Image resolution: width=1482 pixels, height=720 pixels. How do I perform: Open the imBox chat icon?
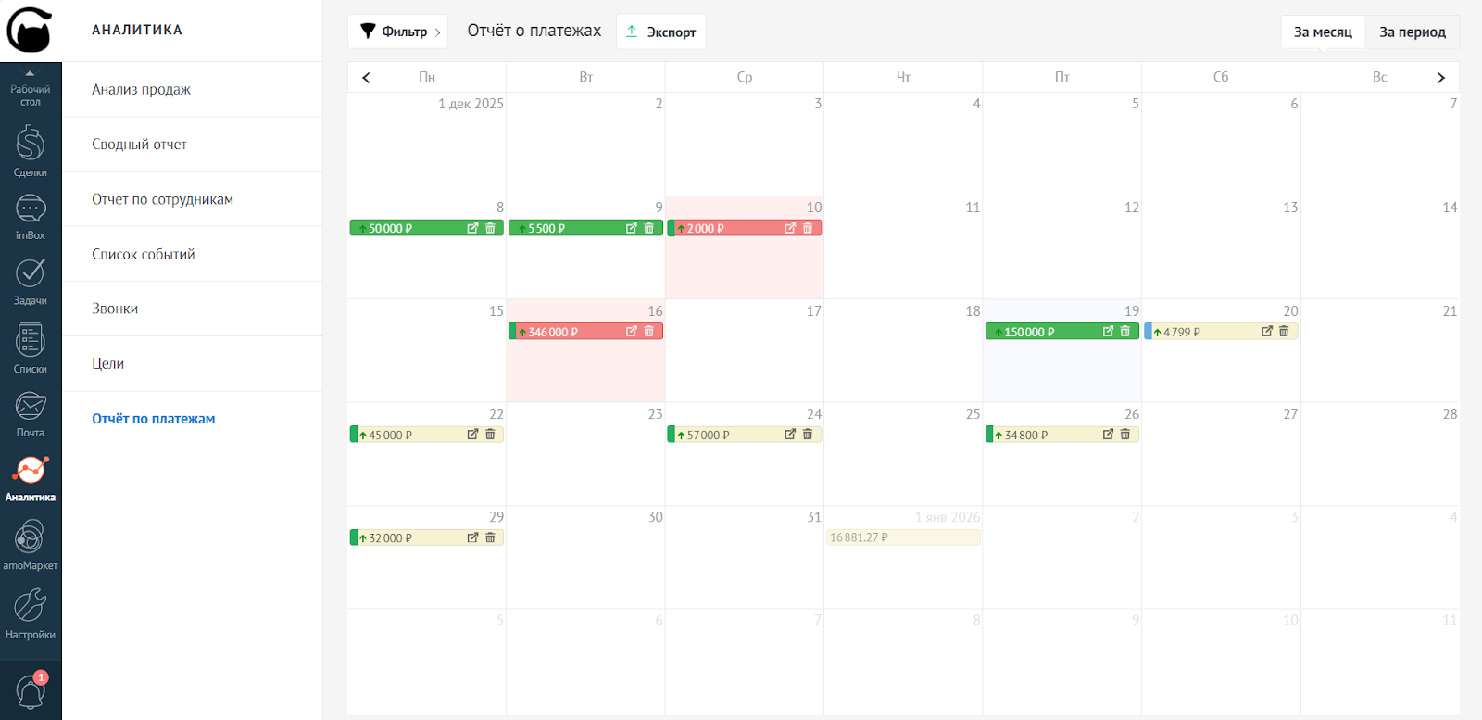coord(31,216)
